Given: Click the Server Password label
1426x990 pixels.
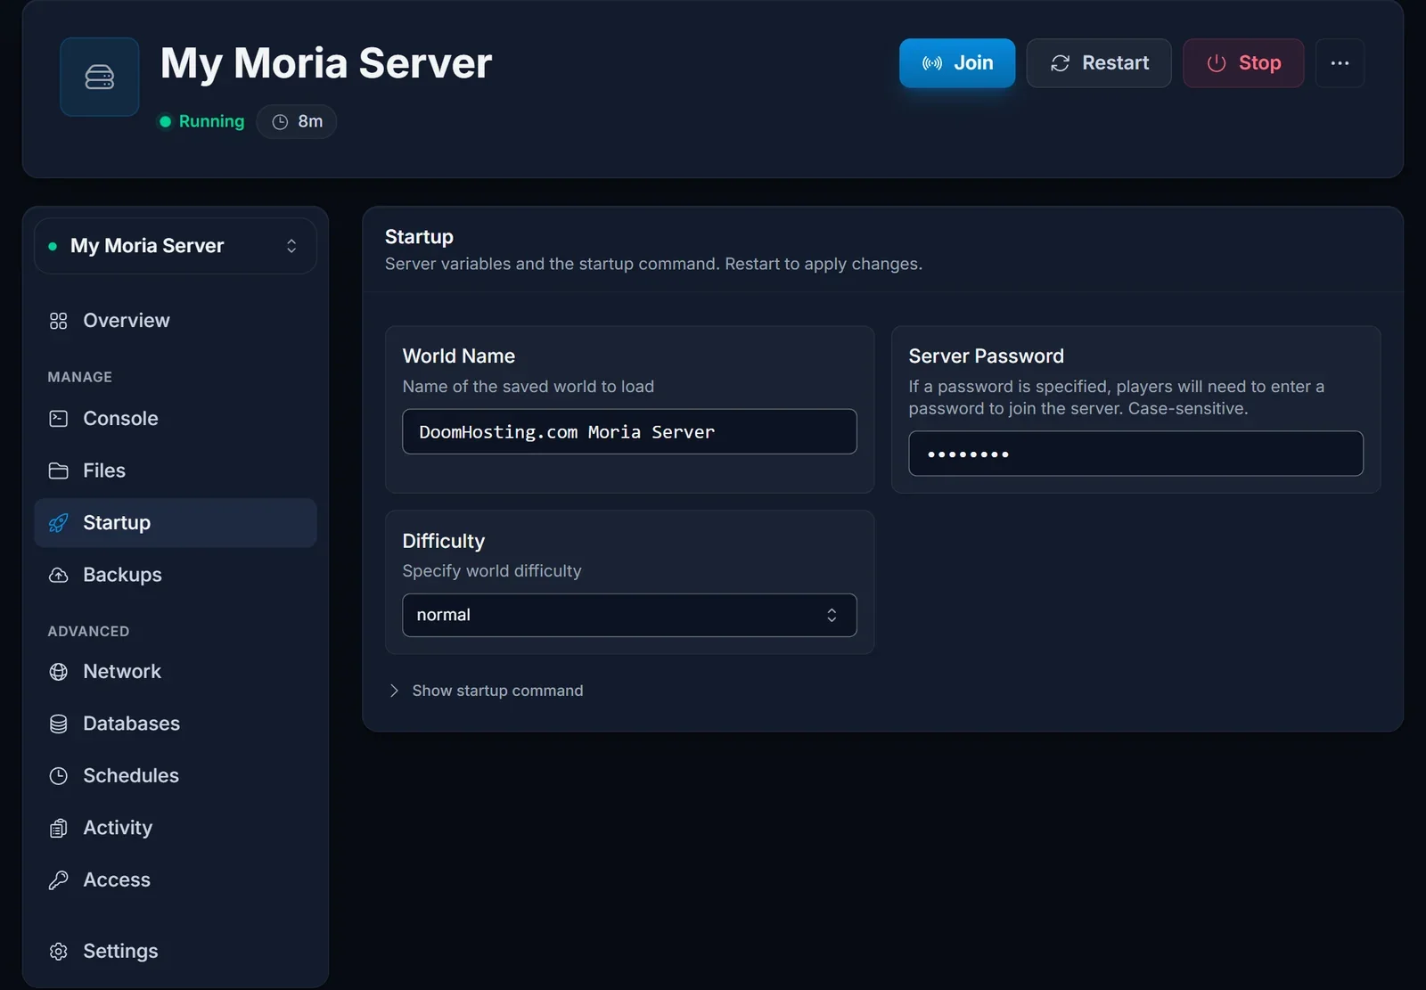Looking at the screenshot, I should pos(986,356).
